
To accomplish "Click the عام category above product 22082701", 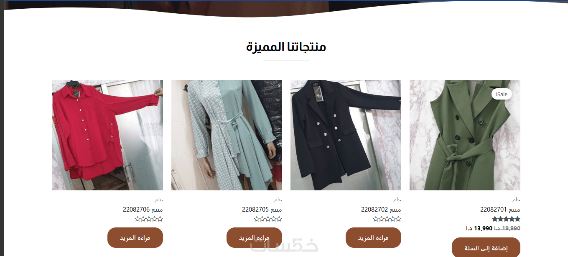I will [x=516, y=200].
